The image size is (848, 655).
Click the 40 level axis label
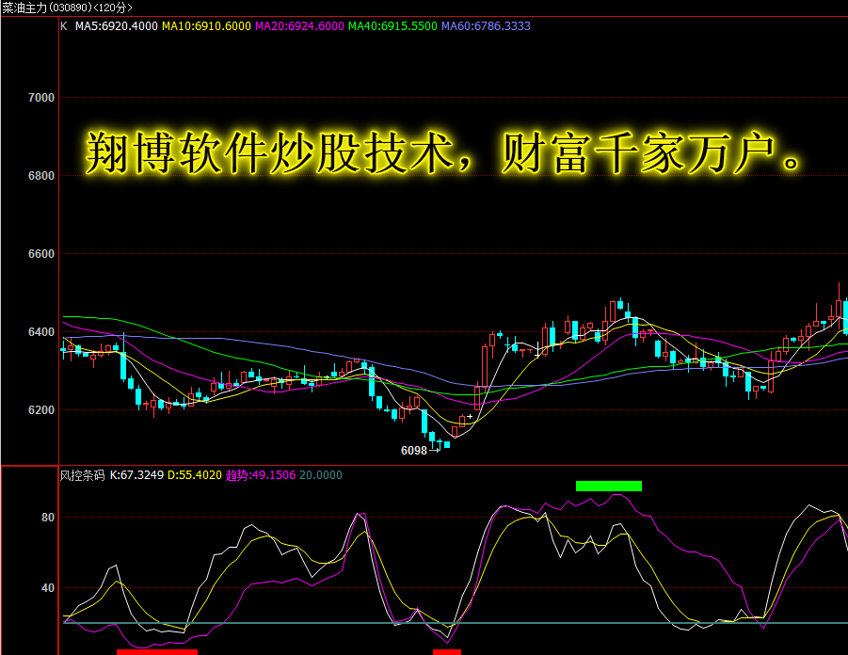click(48, 588)
